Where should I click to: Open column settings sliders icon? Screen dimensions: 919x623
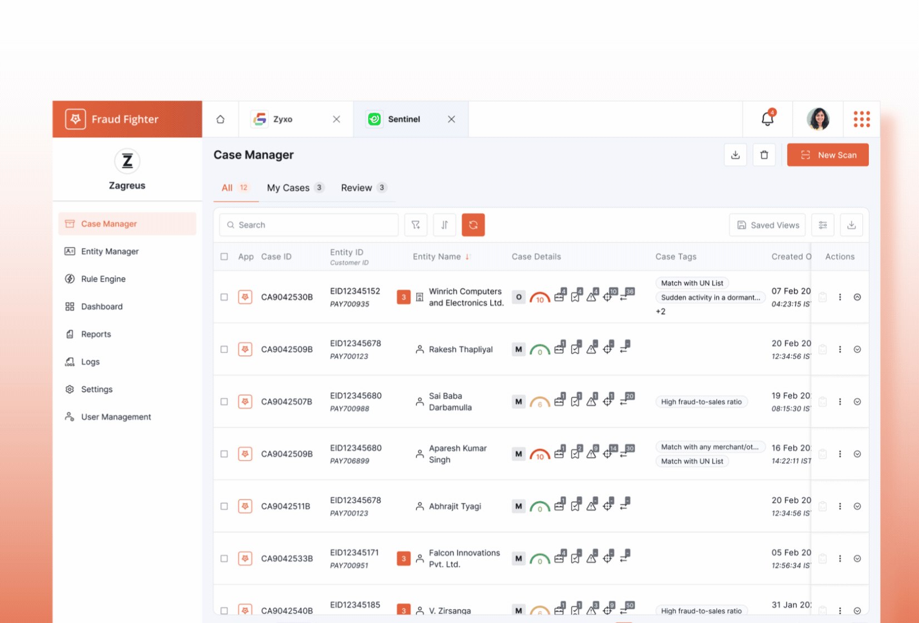822,225
